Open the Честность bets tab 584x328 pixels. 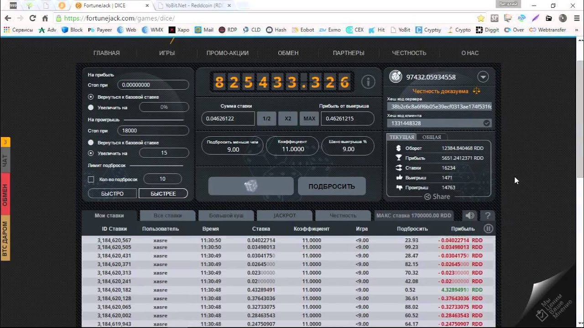pyautogui.click(x=343, y=215)
